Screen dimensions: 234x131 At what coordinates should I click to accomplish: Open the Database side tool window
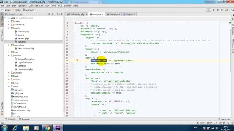(233, 29)
